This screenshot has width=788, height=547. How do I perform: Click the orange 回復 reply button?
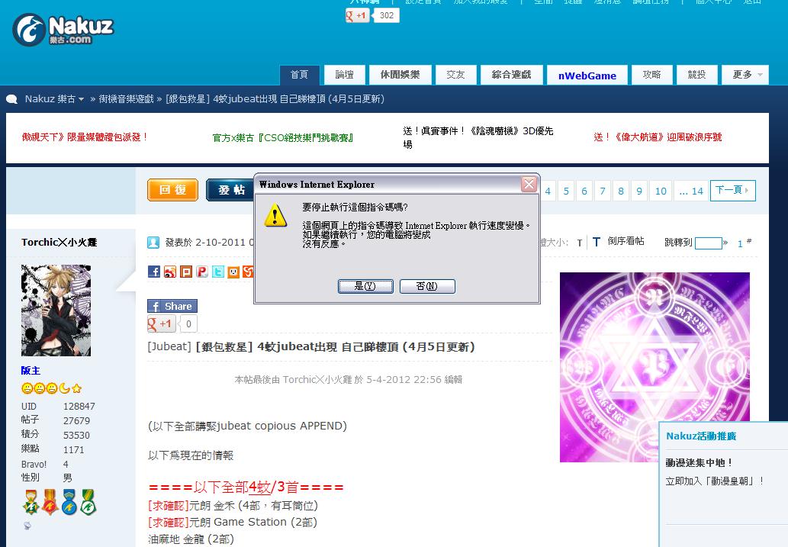[x=173, y=190]
